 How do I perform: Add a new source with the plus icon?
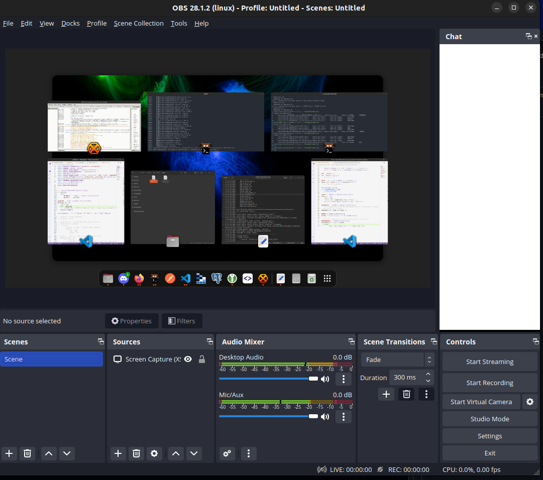pyautogui.click(x=118, y=453)
